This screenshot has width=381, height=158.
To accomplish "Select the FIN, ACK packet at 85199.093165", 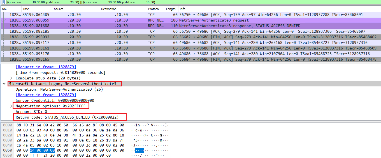I will pyautogui.click(x=190, y=59).
